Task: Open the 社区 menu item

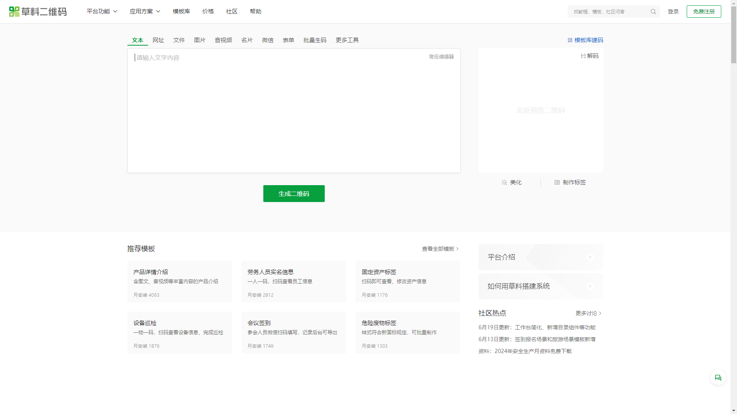Action: pos(231,11)
